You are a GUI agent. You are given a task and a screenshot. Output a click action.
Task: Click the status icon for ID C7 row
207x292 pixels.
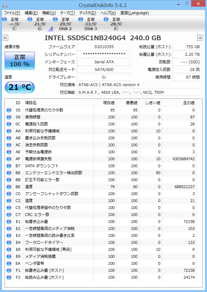click(9, 215)
